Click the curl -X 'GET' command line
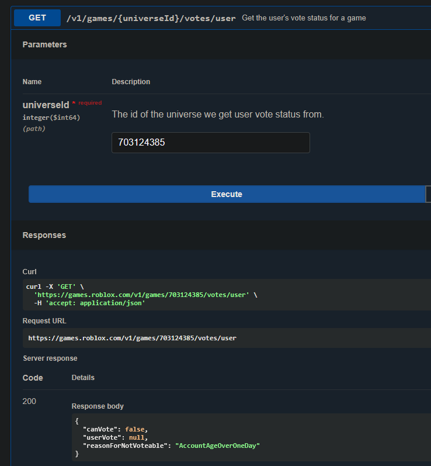The height and width of the screenshot is (466, 431). [x=55, y=286]
